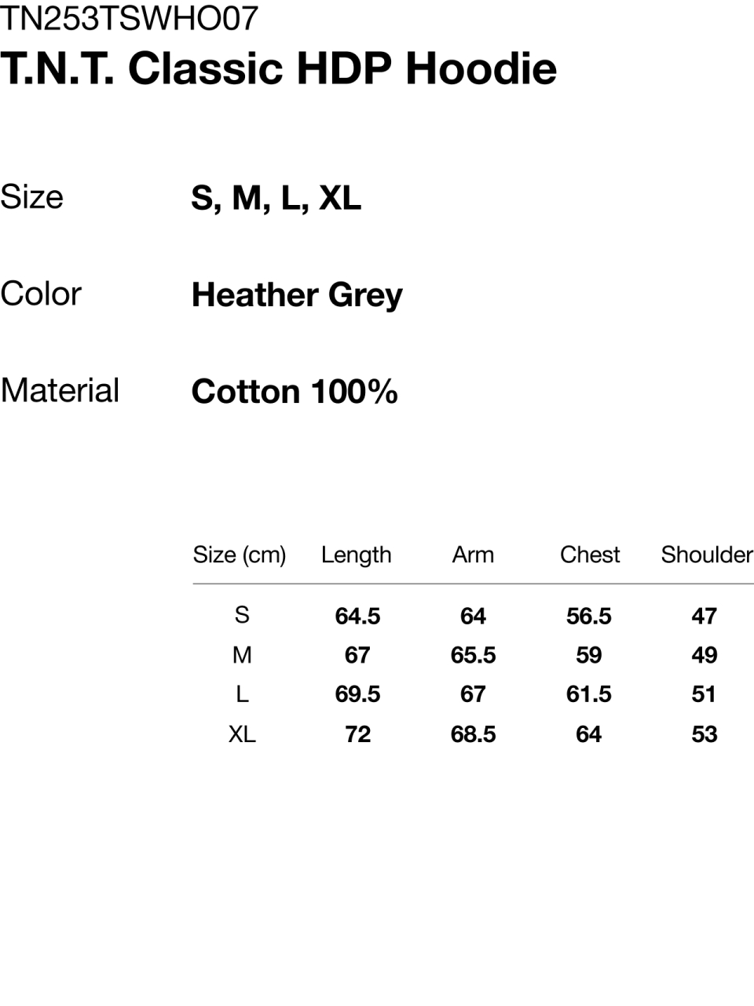Click the Arm column header

coord(473,554)
